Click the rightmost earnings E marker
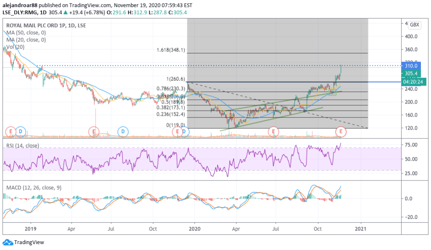Screen dimensions: 431x250 point(341,132)
